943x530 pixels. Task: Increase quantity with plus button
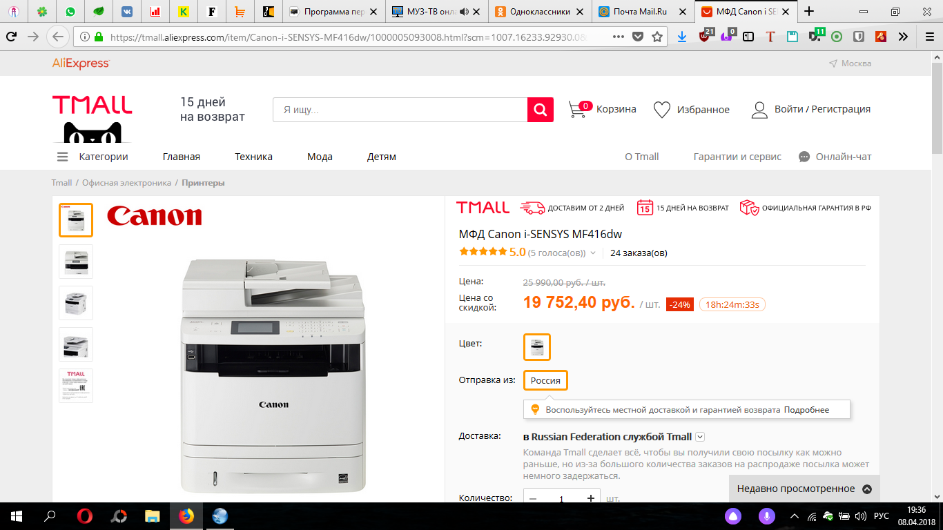tap(590, 498)
